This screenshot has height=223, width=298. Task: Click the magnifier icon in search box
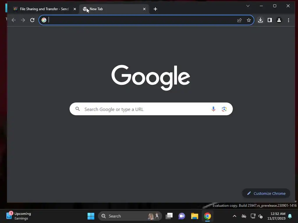[x=77, y=109]
